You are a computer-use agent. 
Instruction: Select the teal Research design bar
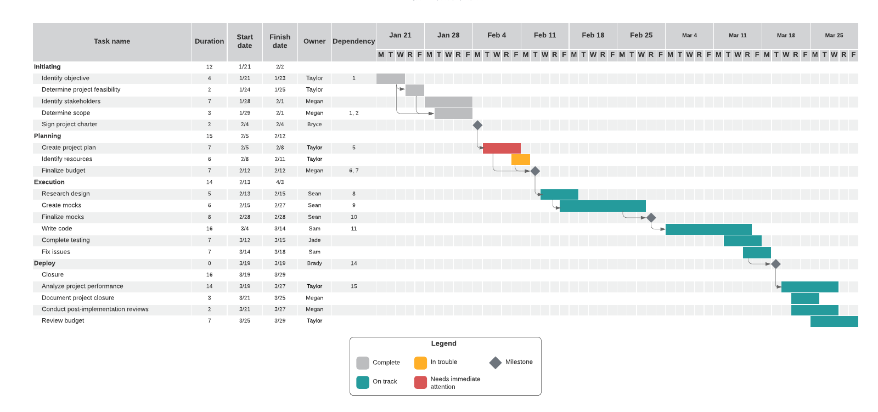click(559, 194)
